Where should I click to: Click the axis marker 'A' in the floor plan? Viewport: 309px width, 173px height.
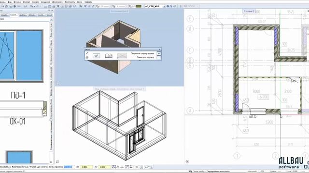[x=190, y=111]
